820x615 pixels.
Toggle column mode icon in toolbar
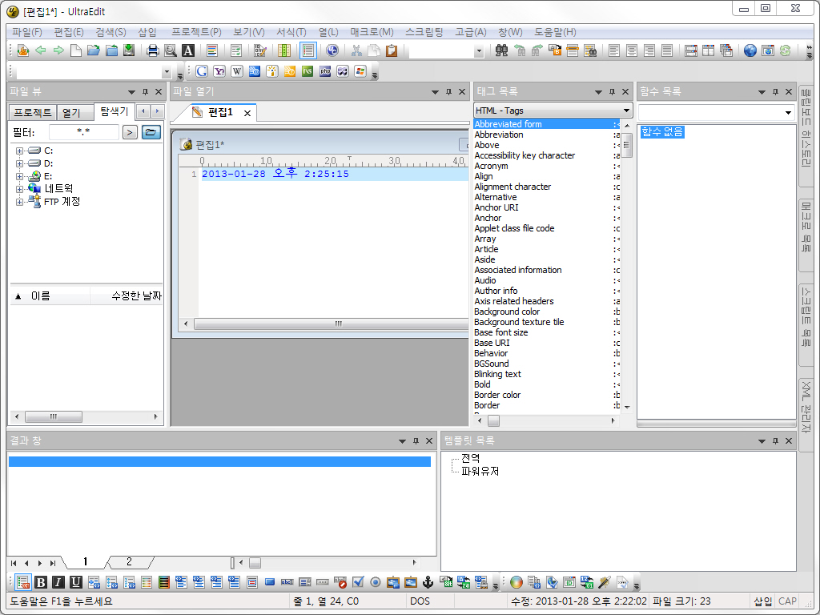tap(284, 50)
